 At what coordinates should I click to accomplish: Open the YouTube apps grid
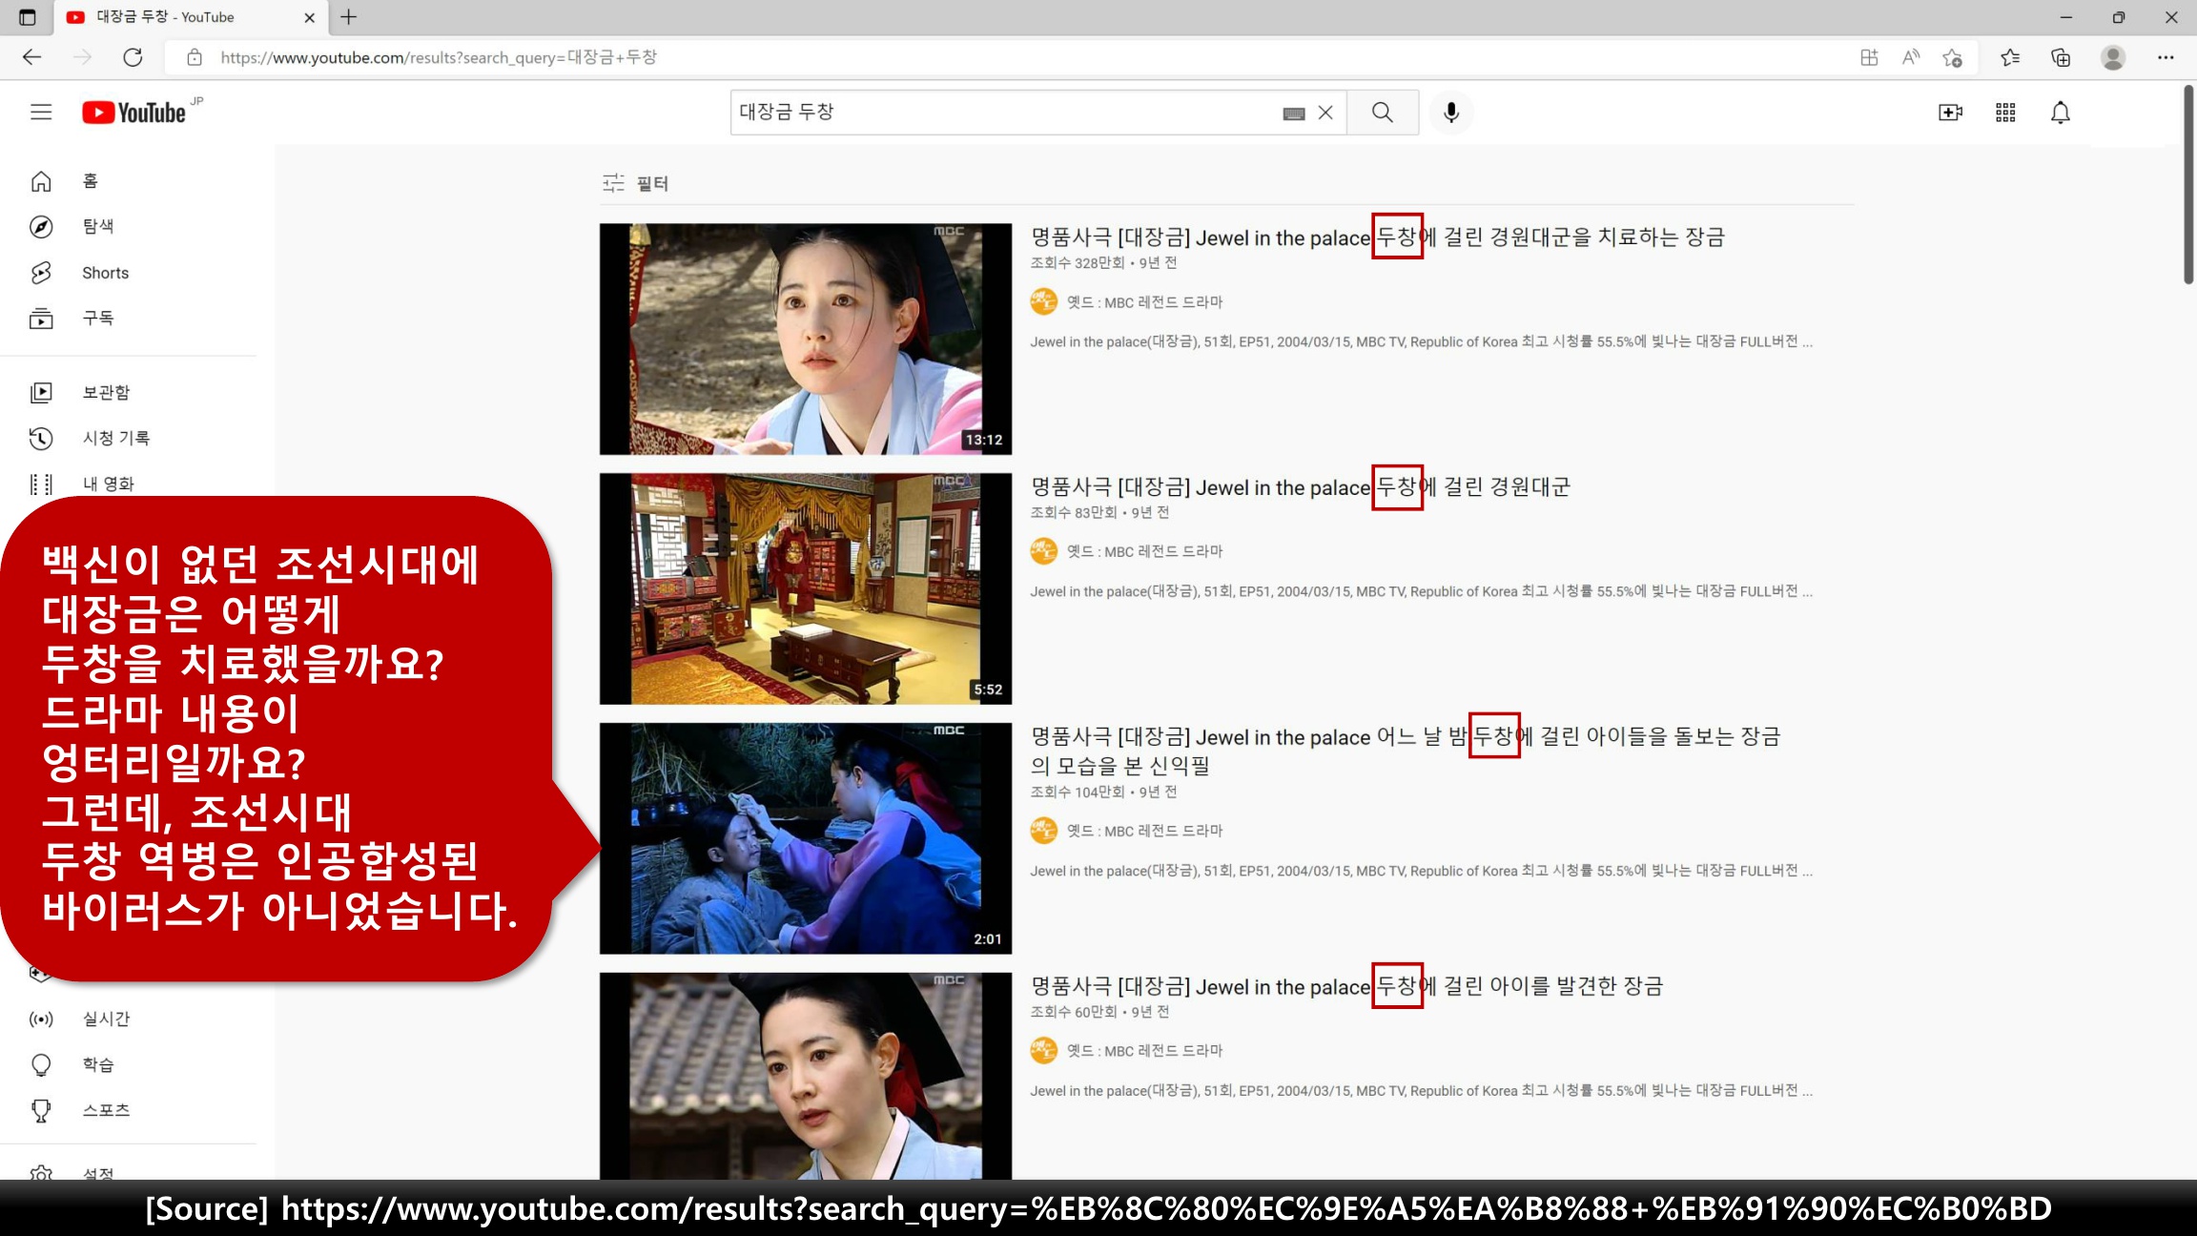[x=2005, y=113]
